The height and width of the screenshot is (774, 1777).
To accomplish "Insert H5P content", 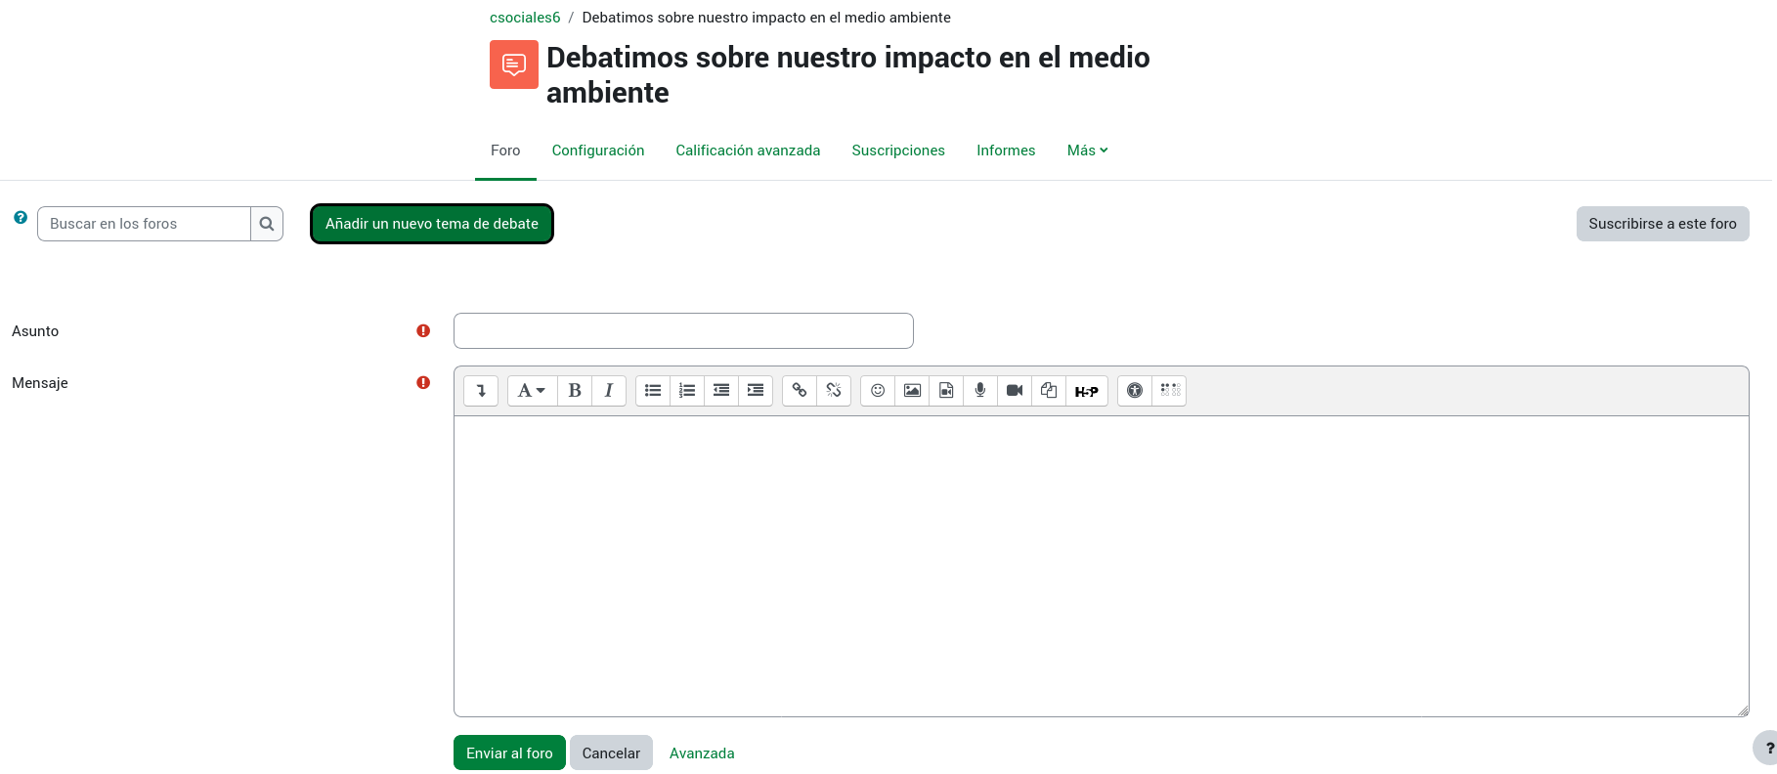I will (x=1087, y=391).
